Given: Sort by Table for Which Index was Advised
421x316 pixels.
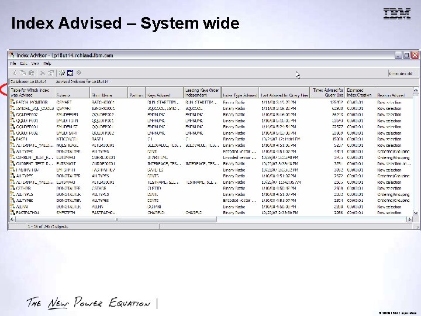Looking at the screenshot, I should pyautogui.click(x=32, y=92).
